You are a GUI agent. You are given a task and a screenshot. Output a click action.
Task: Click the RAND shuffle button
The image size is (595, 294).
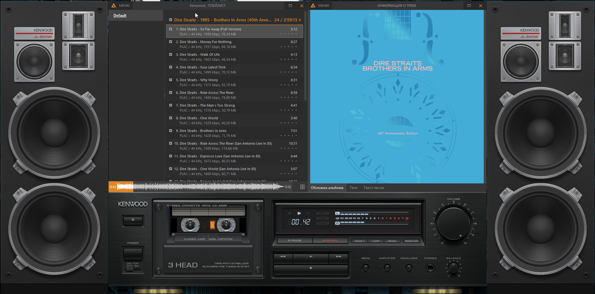[392, 241]
